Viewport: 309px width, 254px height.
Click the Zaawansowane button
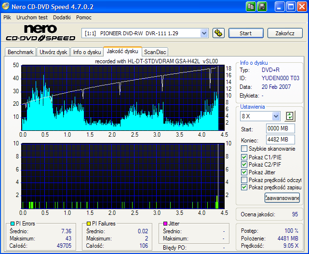coord(282,198)
